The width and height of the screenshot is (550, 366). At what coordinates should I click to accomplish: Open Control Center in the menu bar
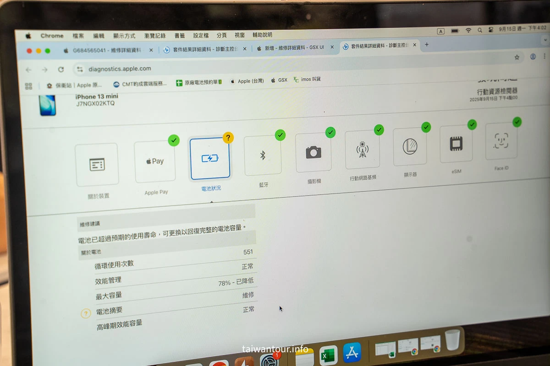[x=490, y=30]
